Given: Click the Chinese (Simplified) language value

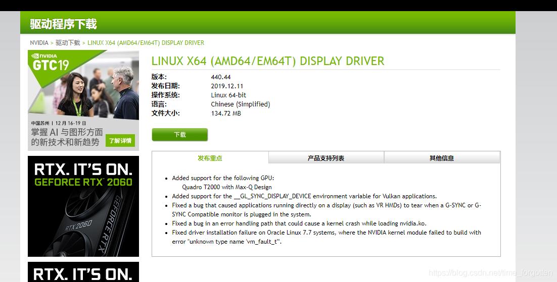Looking at the screenshot, I should pyautogui.click(x=241, y=104).
